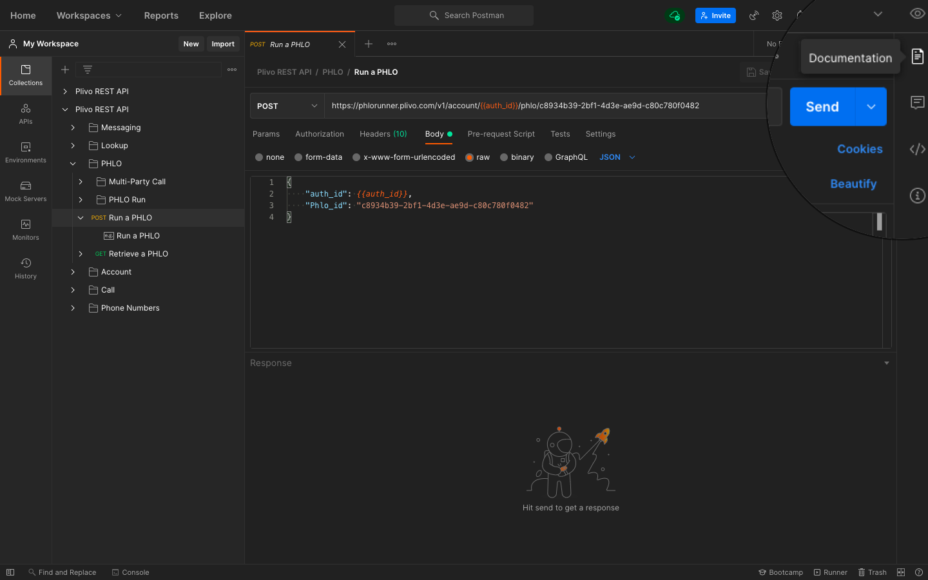Screen dimensions: 928x580
Task: Switch to the Pre-request Script tab
Action: (501, 134)
